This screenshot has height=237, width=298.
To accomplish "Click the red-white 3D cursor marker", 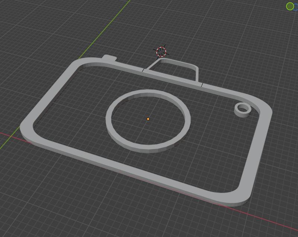I will coord(161,52).
